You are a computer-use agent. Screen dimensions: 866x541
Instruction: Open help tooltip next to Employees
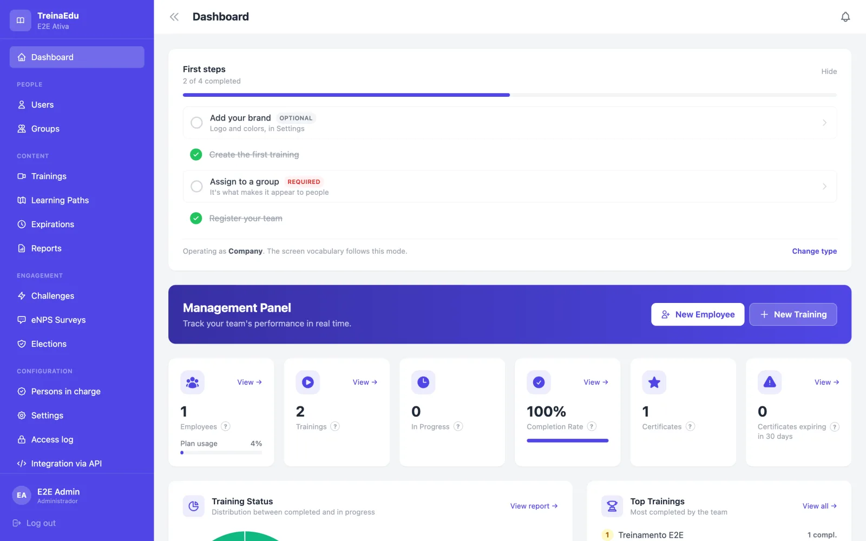coord(226,426)
